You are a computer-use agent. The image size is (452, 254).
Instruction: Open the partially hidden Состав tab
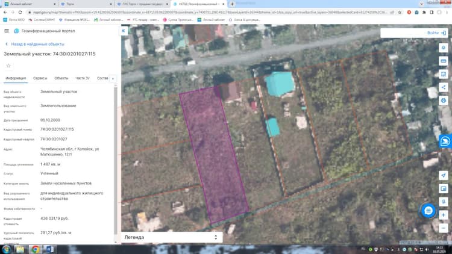point(102,78)
